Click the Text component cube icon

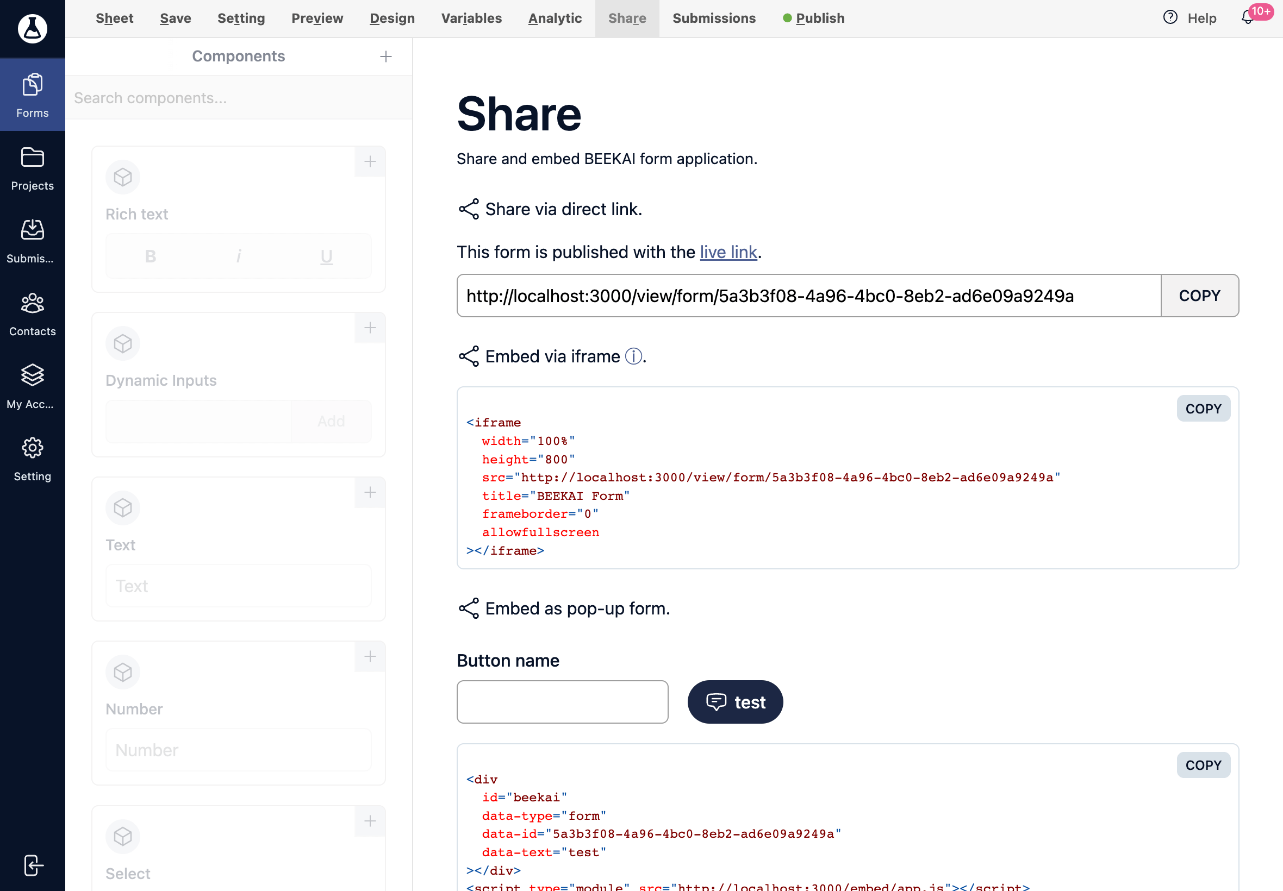pyautogui.click(x=123, y=508)
